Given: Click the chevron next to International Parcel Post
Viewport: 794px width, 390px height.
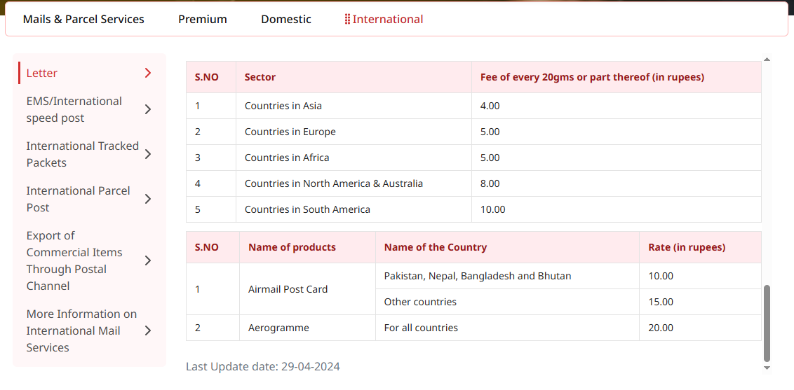Looking at the screenshot, I should point(148,199).
